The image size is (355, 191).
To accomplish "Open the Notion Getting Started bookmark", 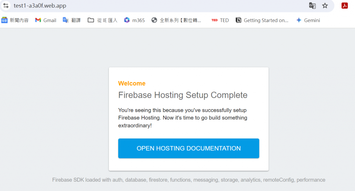I will [x=262, y=20].
